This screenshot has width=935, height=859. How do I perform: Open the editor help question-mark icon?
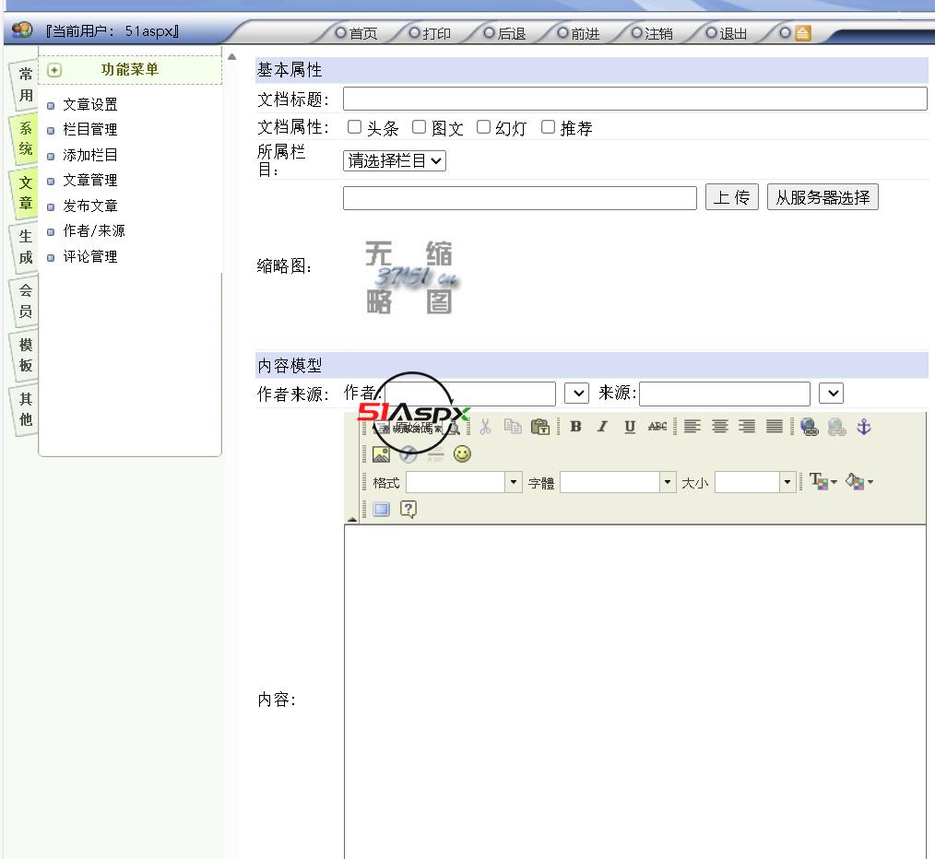408,509
